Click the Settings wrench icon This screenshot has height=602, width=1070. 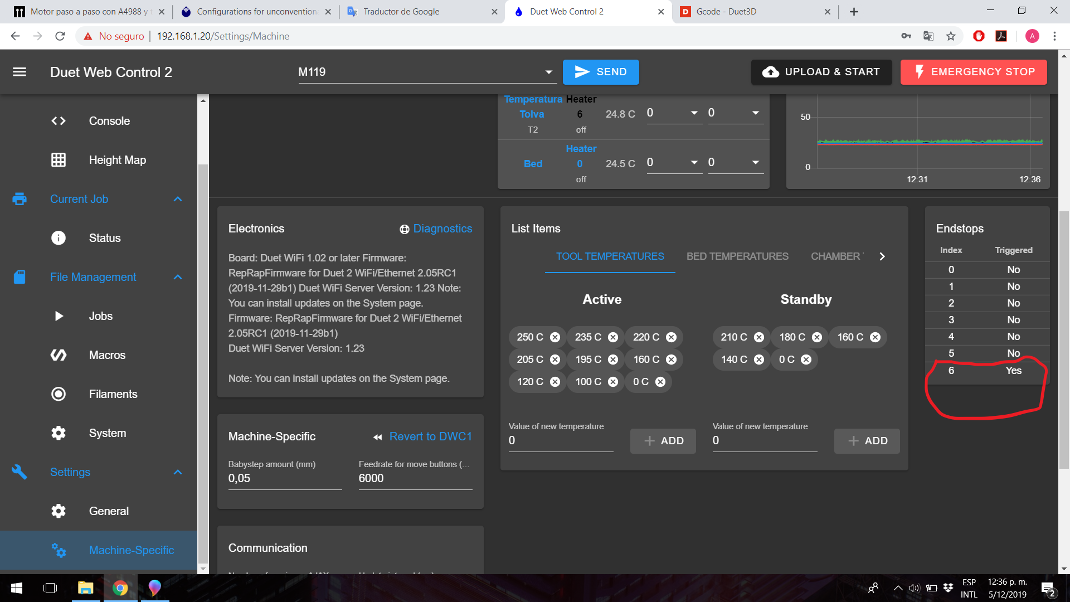(x=20, y=472)
